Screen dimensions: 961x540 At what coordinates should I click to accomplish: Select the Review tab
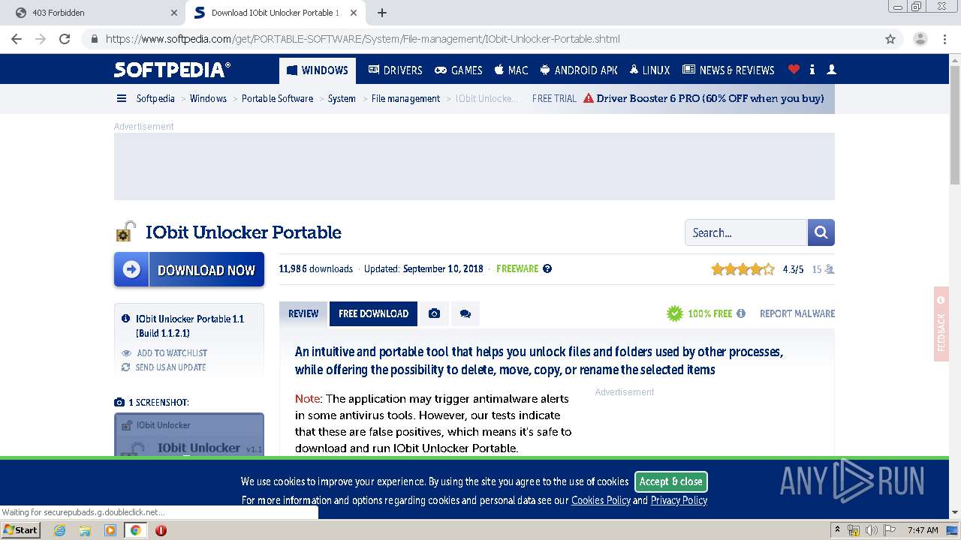pyautogui.click(x=303, y=313)
